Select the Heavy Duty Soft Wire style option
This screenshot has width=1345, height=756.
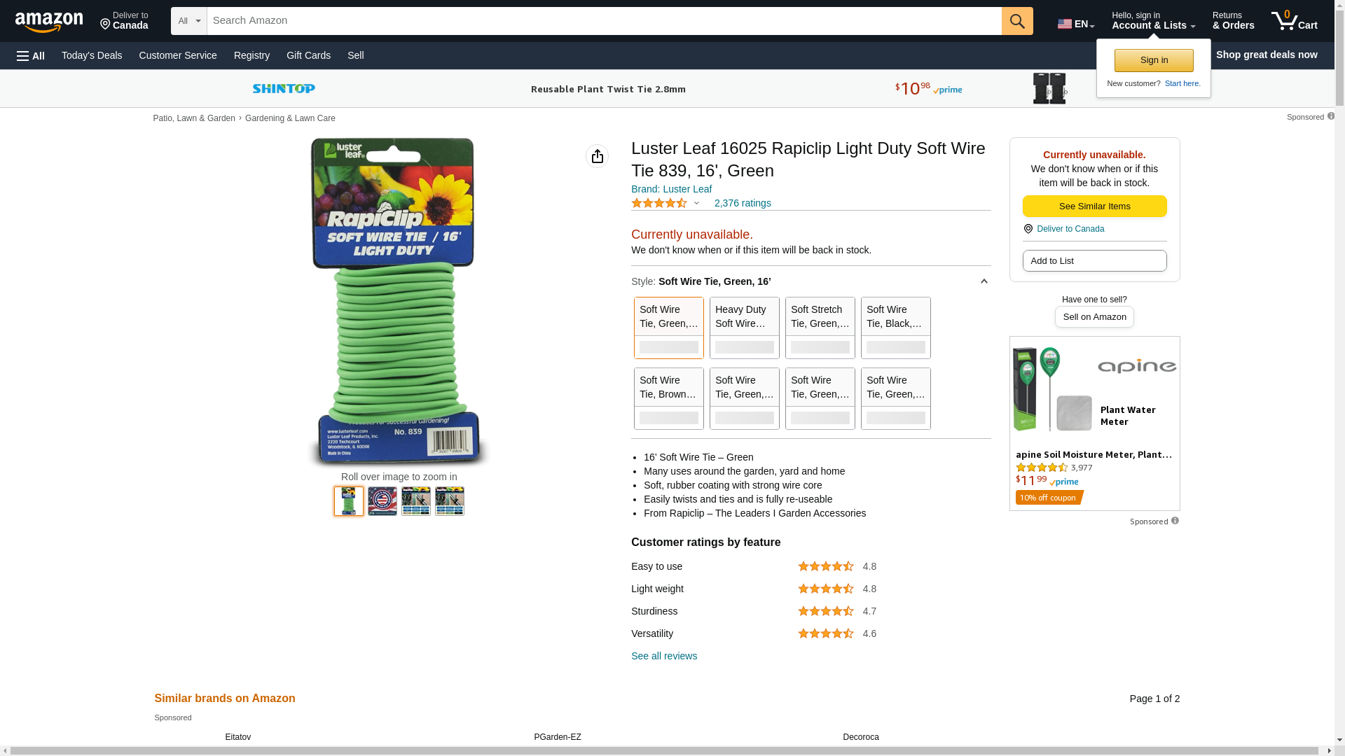745,328
